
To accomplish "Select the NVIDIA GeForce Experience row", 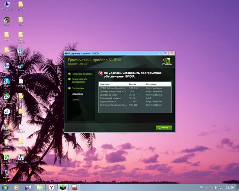I will (135, 88).
